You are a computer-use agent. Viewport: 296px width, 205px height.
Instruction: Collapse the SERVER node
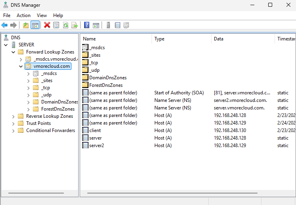point(6,45)
